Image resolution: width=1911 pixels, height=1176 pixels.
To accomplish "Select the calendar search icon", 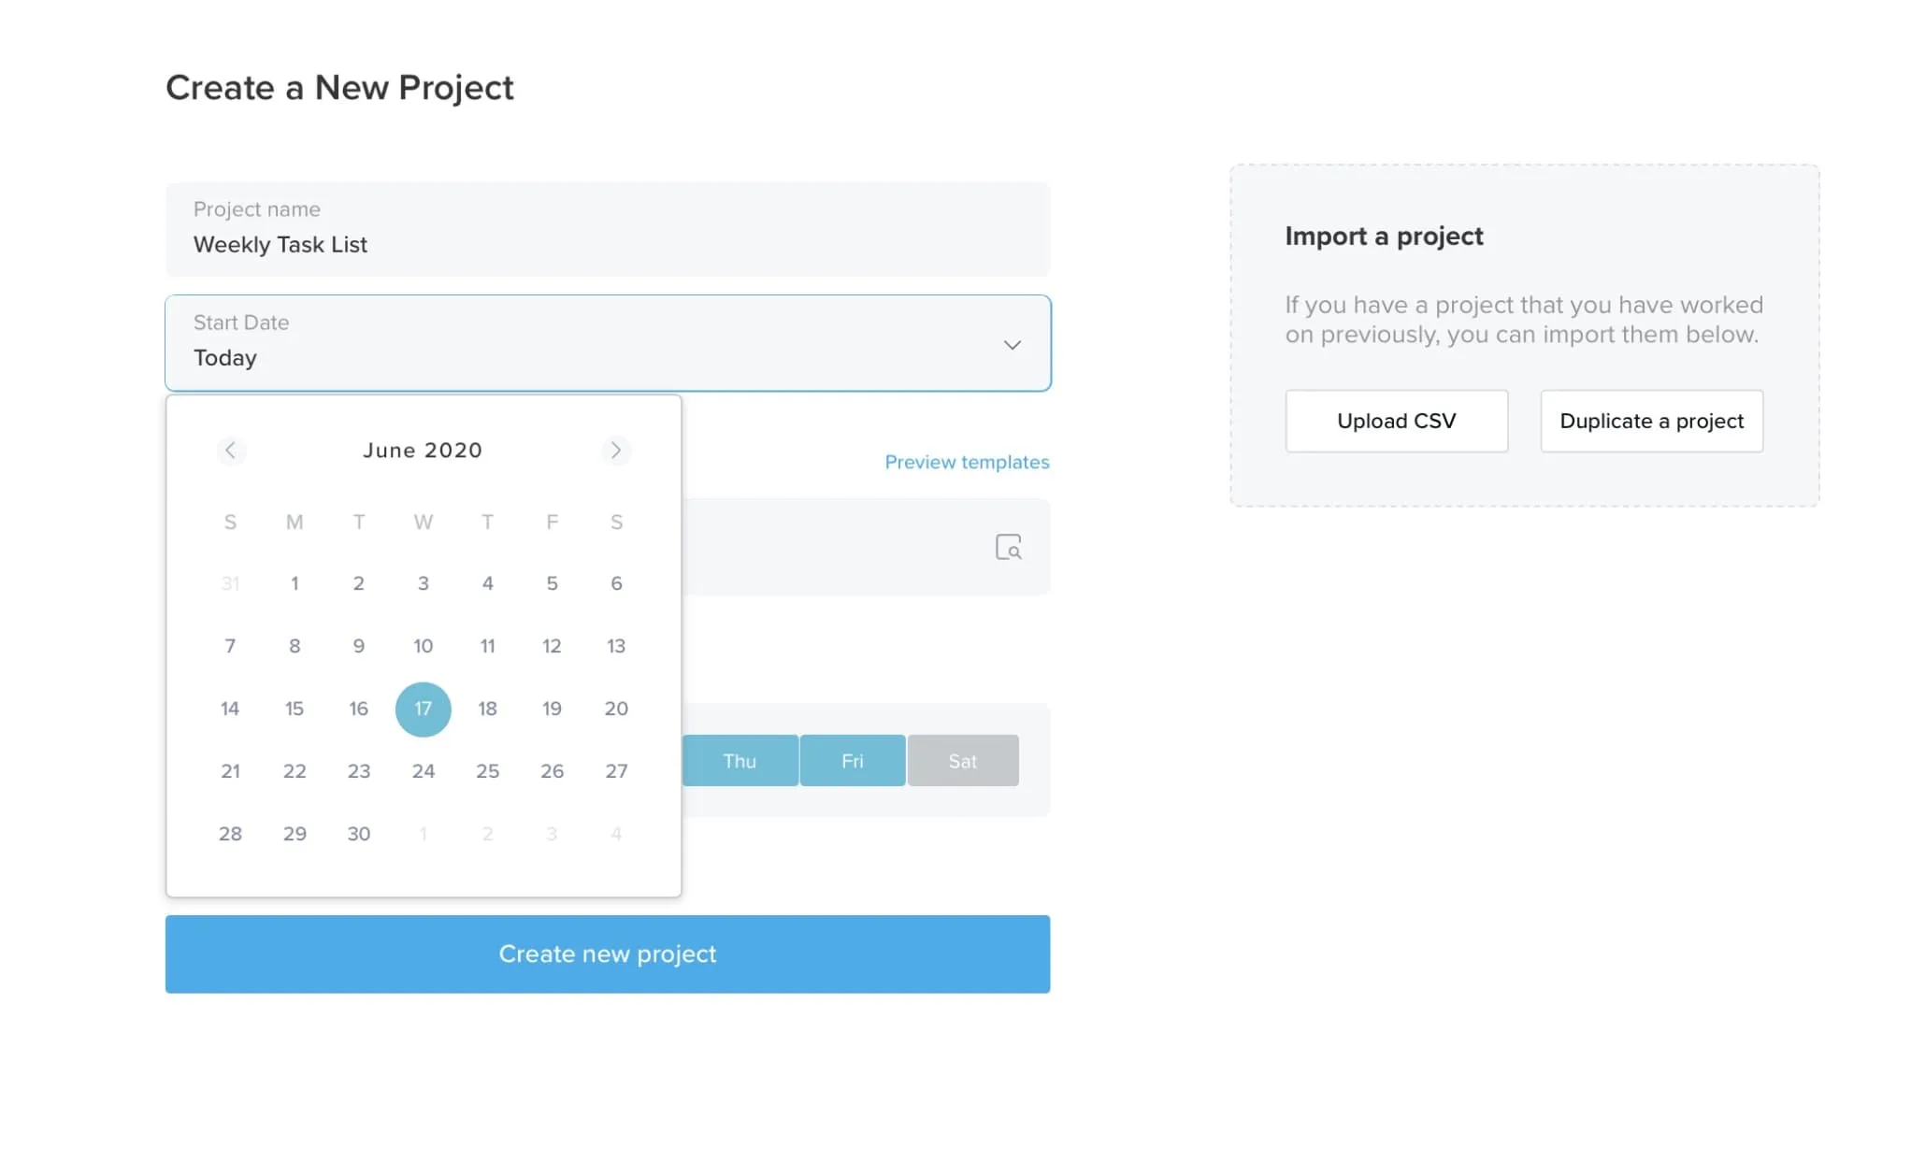I will (x=1010, y=546).
